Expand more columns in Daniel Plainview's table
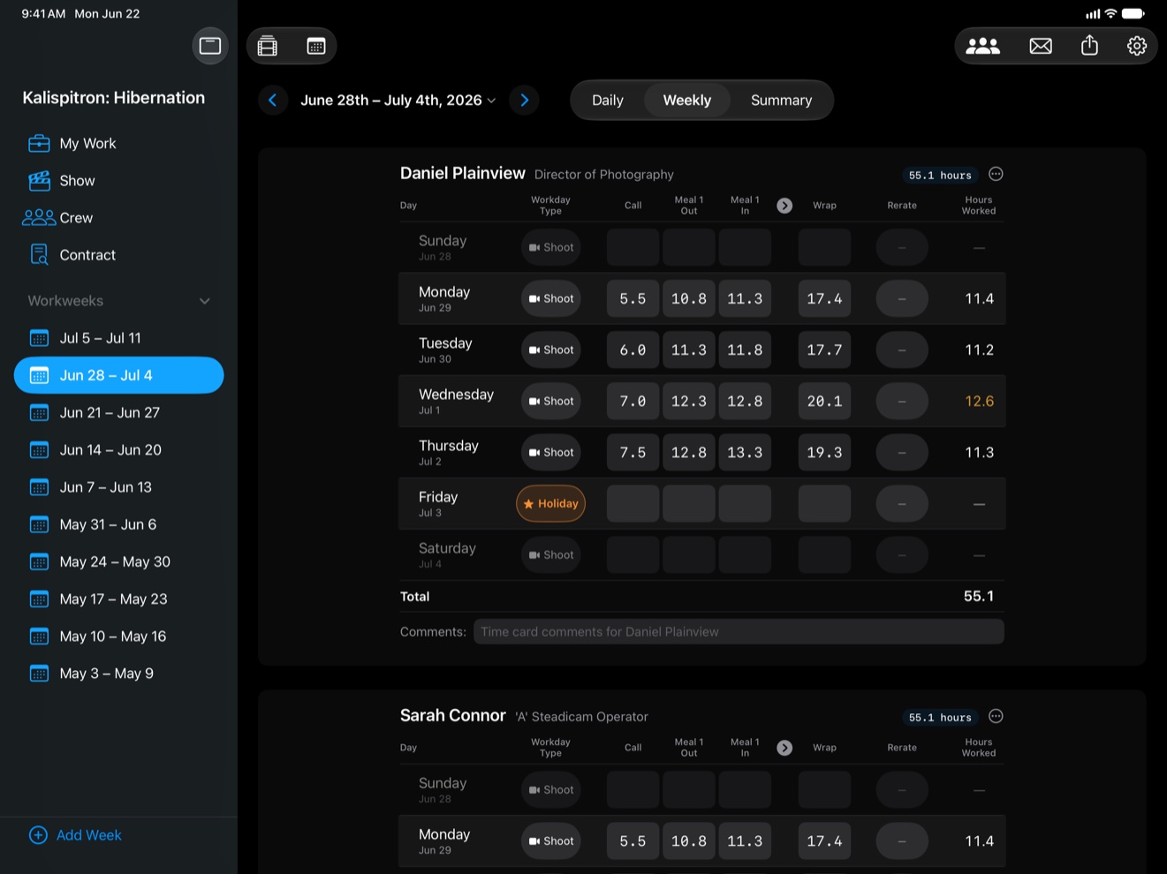This screenshot has width=1167, height=874. coord(784,206)
